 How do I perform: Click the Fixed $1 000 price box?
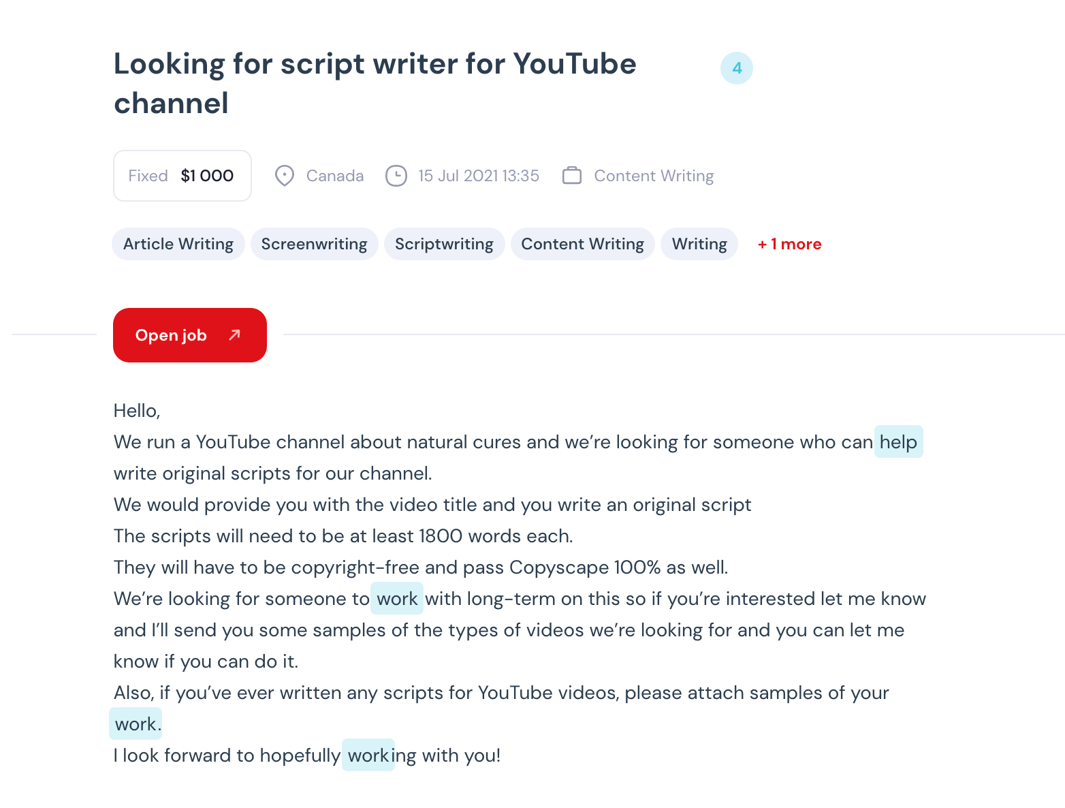click(182, 176)
